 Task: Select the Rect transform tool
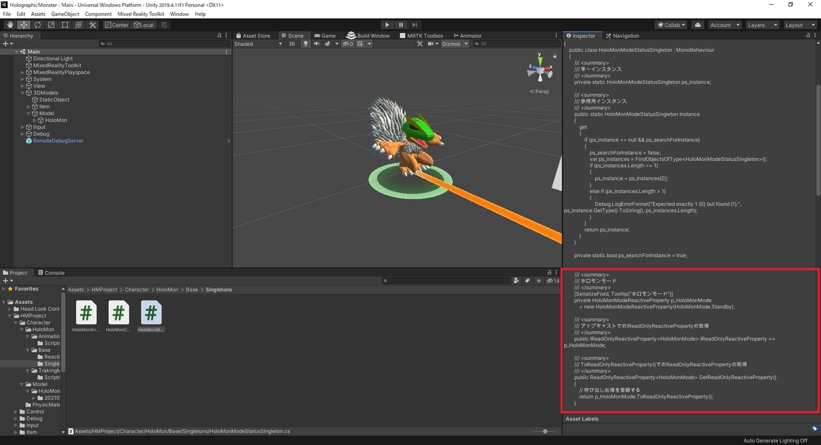tap(64, 25)
